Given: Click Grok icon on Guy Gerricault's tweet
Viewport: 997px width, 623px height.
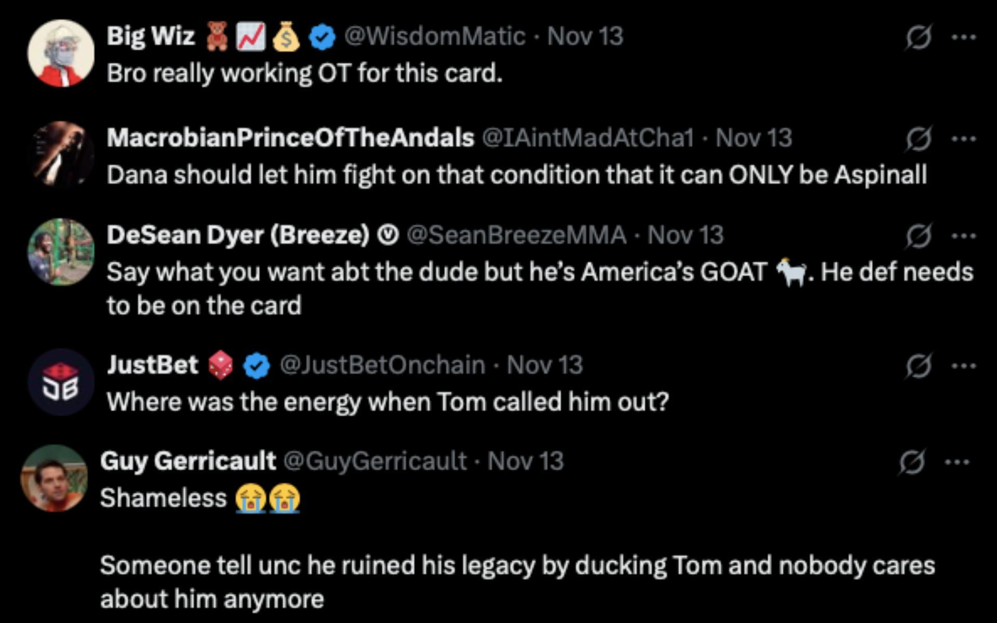Looking at the screenshot, I should (x=912, y=462).
